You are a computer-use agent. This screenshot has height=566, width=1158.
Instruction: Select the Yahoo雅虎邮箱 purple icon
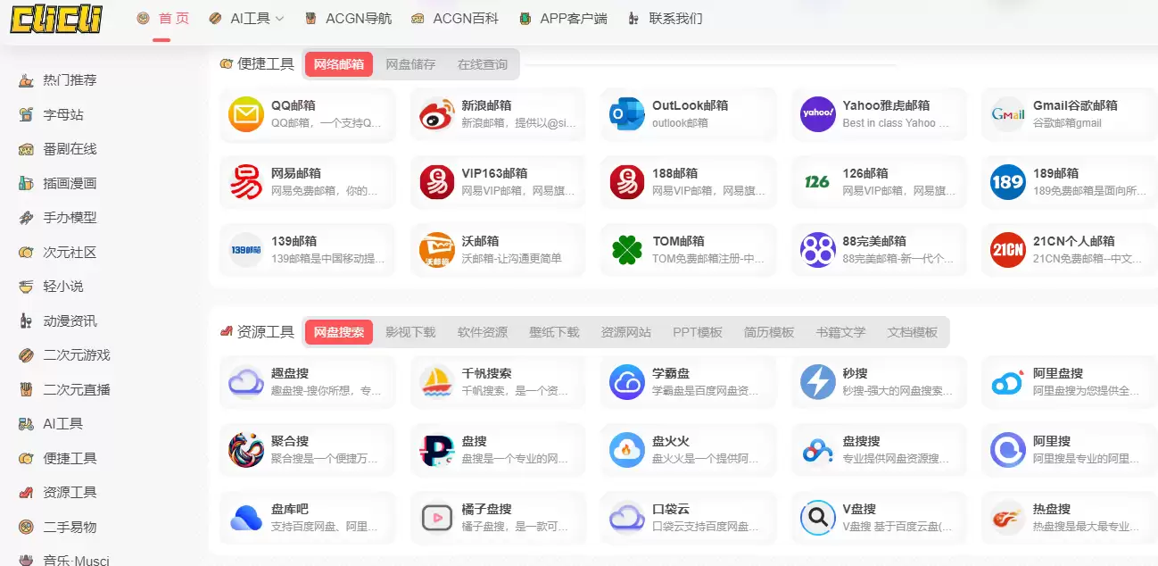pos(817,114)
